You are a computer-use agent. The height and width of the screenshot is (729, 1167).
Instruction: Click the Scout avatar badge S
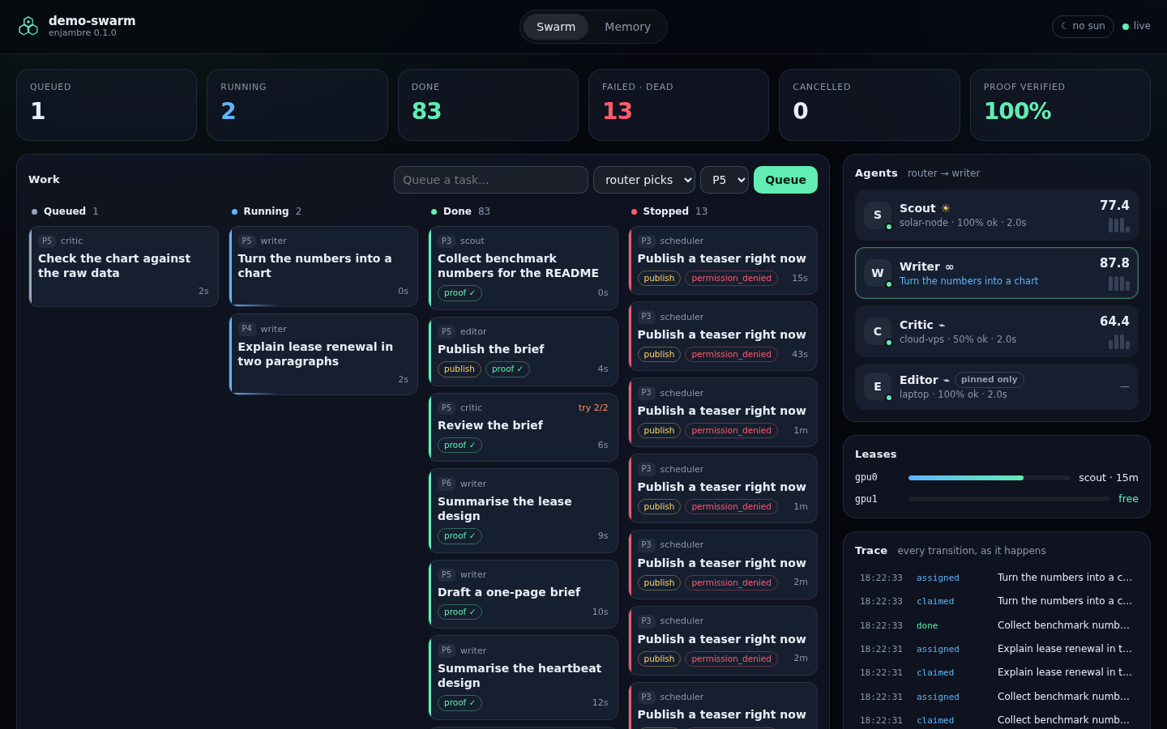pyautogui.click(x=877, y=215)
